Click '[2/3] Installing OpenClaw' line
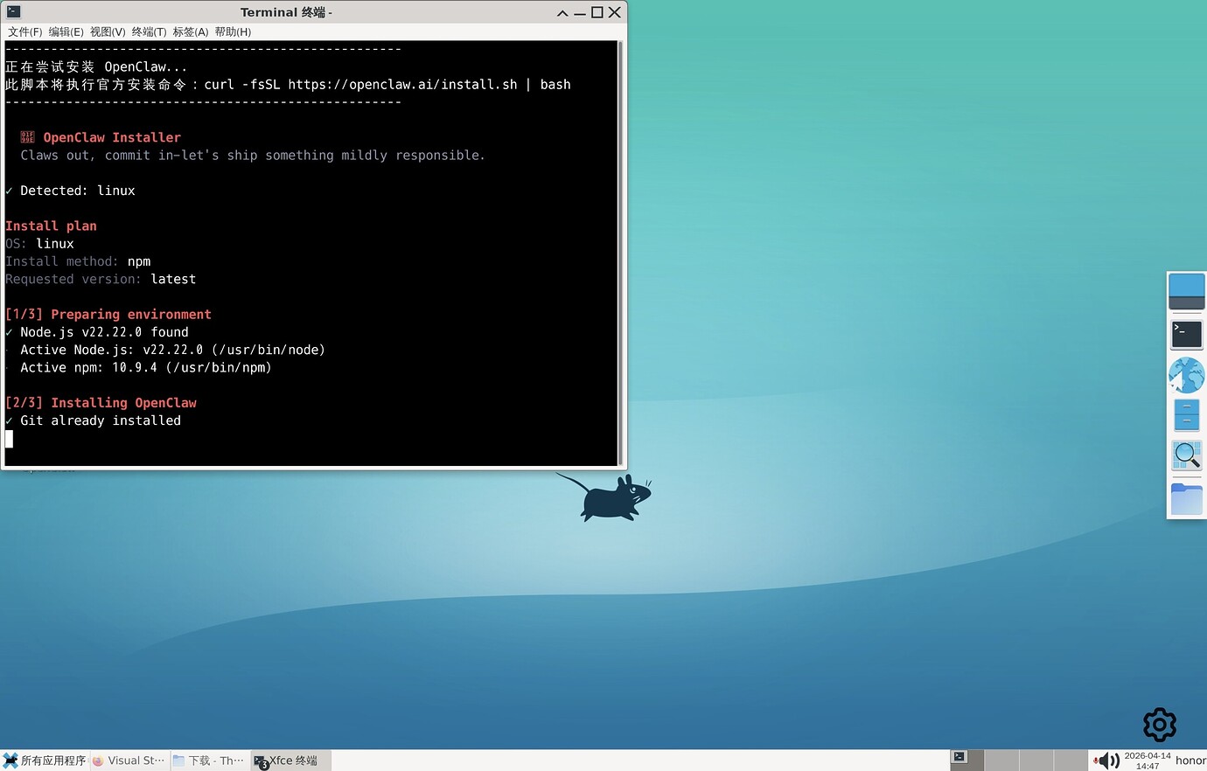Screen dimensions: 1207x771 pos(101,403)
